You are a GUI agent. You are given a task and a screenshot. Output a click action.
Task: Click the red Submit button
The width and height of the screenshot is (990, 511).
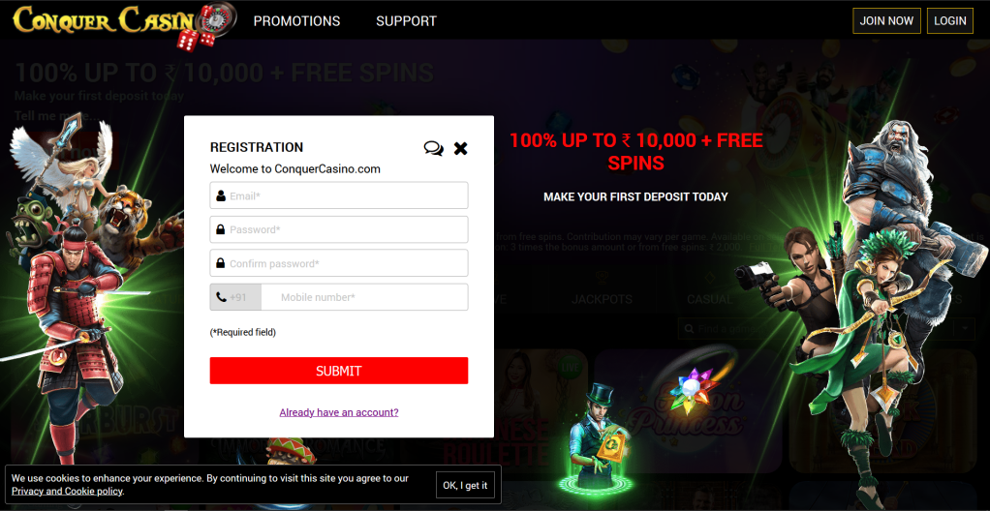339,371
